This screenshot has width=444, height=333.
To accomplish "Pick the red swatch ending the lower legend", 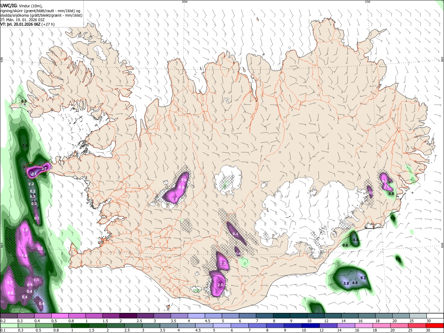I will [x=435, y=325].
